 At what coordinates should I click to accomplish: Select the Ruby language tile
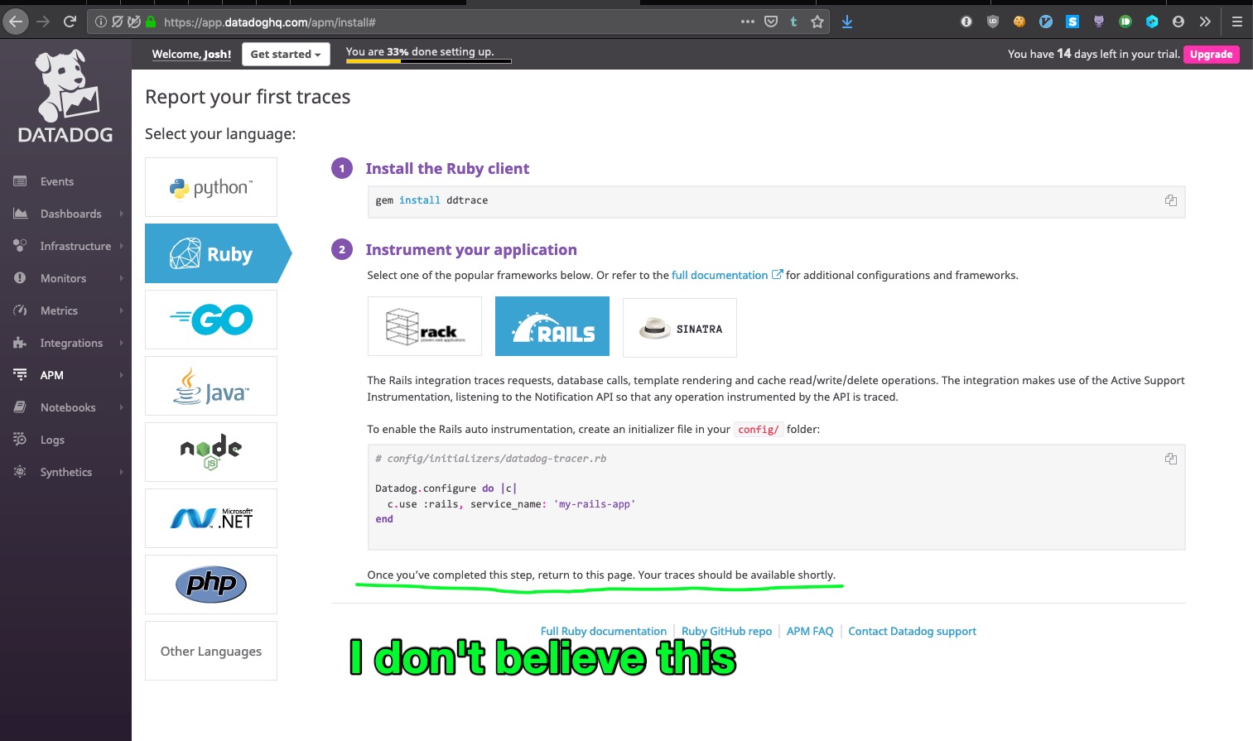[x=218, y=253]
